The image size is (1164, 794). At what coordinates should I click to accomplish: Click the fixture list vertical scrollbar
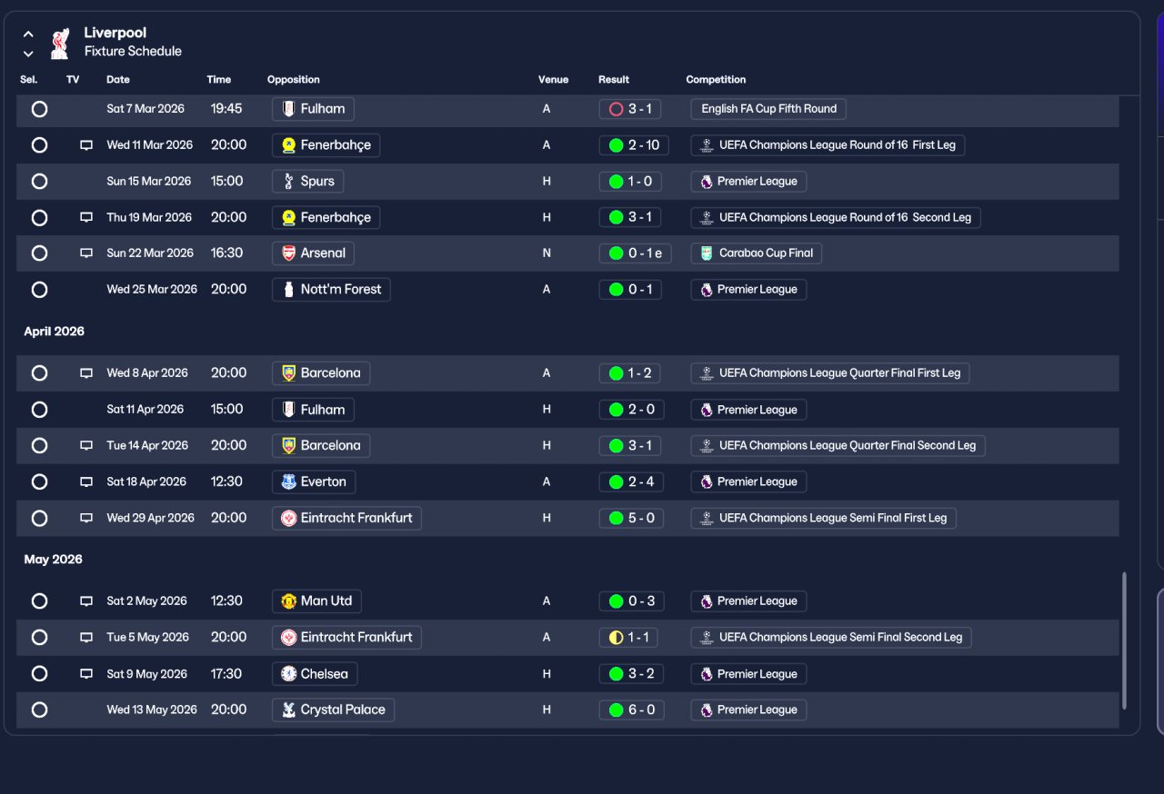pyautogui.click(x=1124, y=640)
